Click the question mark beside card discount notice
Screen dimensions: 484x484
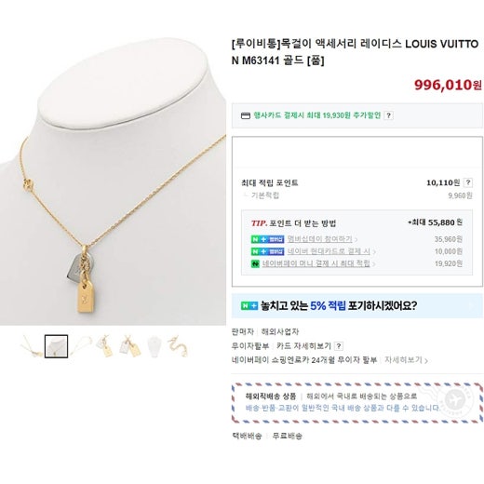[388, 115]
